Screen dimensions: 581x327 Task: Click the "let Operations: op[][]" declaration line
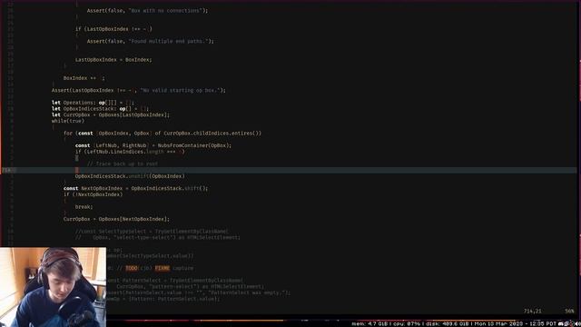point(93,103)
